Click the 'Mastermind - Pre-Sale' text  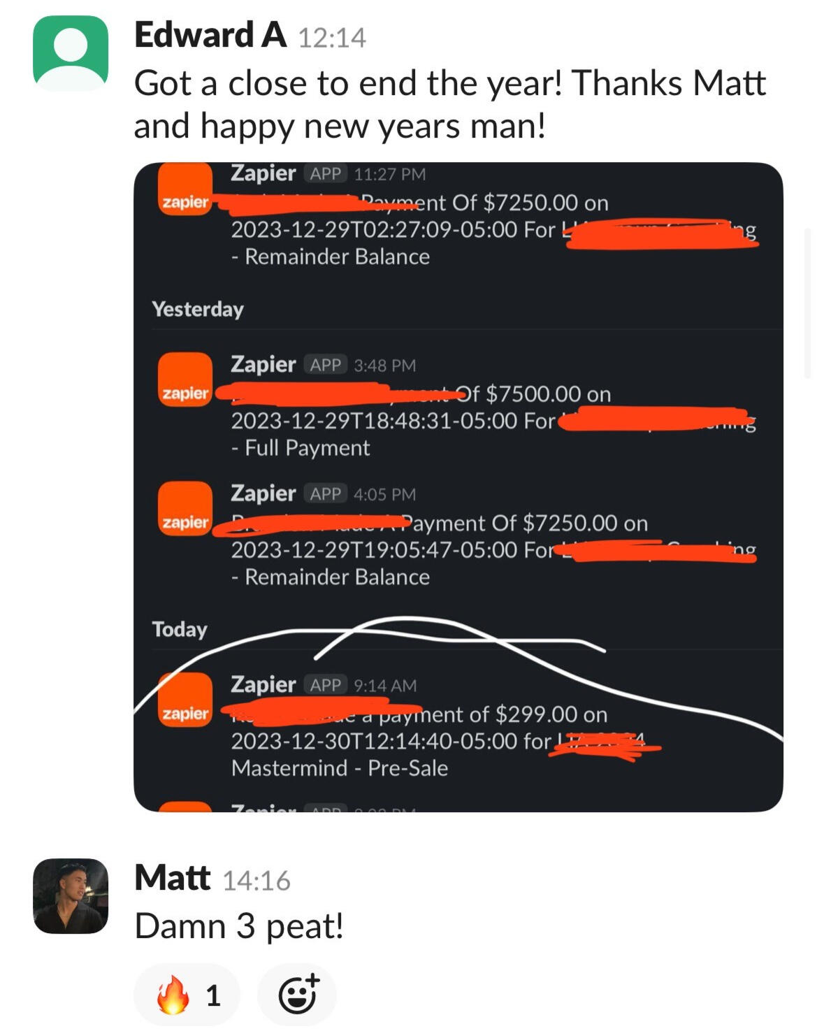pyautogui.click(x=340, y=768)
